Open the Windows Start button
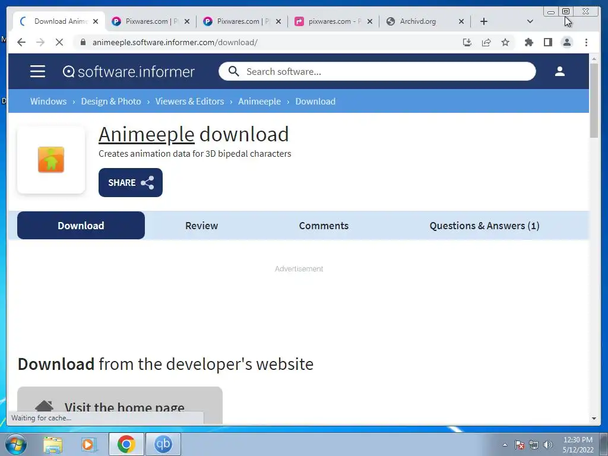Screen dimensions: 608x456 pyautogui.click(x=15, y=444)
